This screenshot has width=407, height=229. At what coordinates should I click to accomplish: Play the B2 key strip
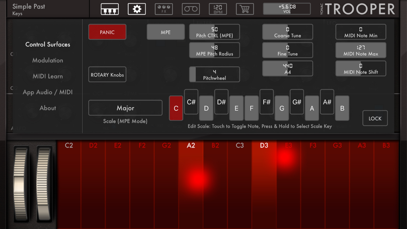click(x=215, y=185)
